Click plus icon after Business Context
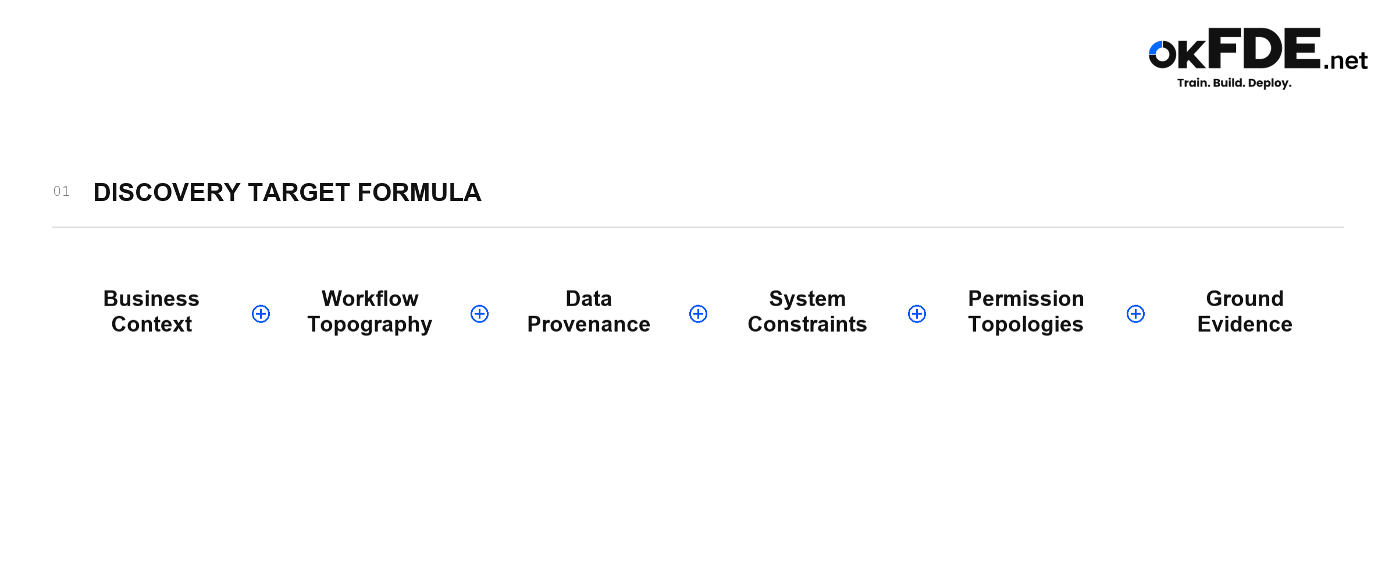This screenshot has height=581, width=1396. click(261, 314)
